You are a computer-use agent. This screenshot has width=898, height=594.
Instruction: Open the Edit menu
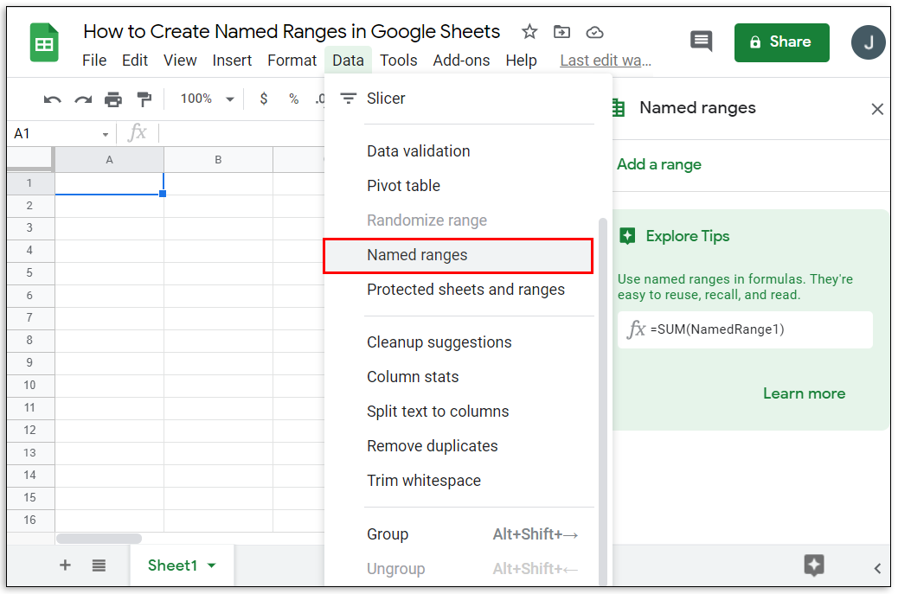(135, 60)
